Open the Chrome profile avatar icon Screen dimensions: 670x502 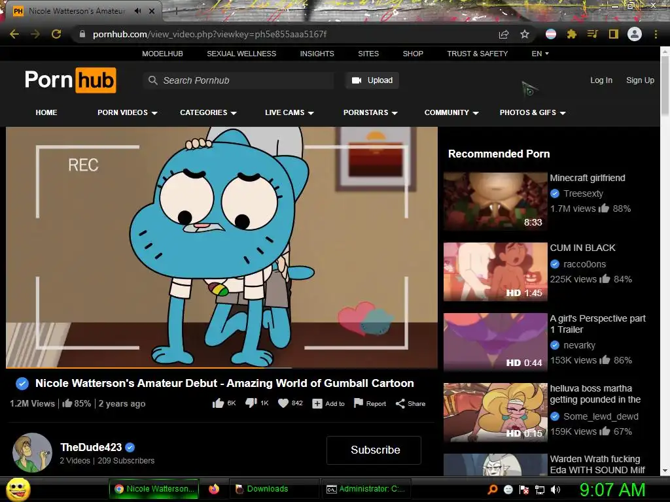point(635,34)
